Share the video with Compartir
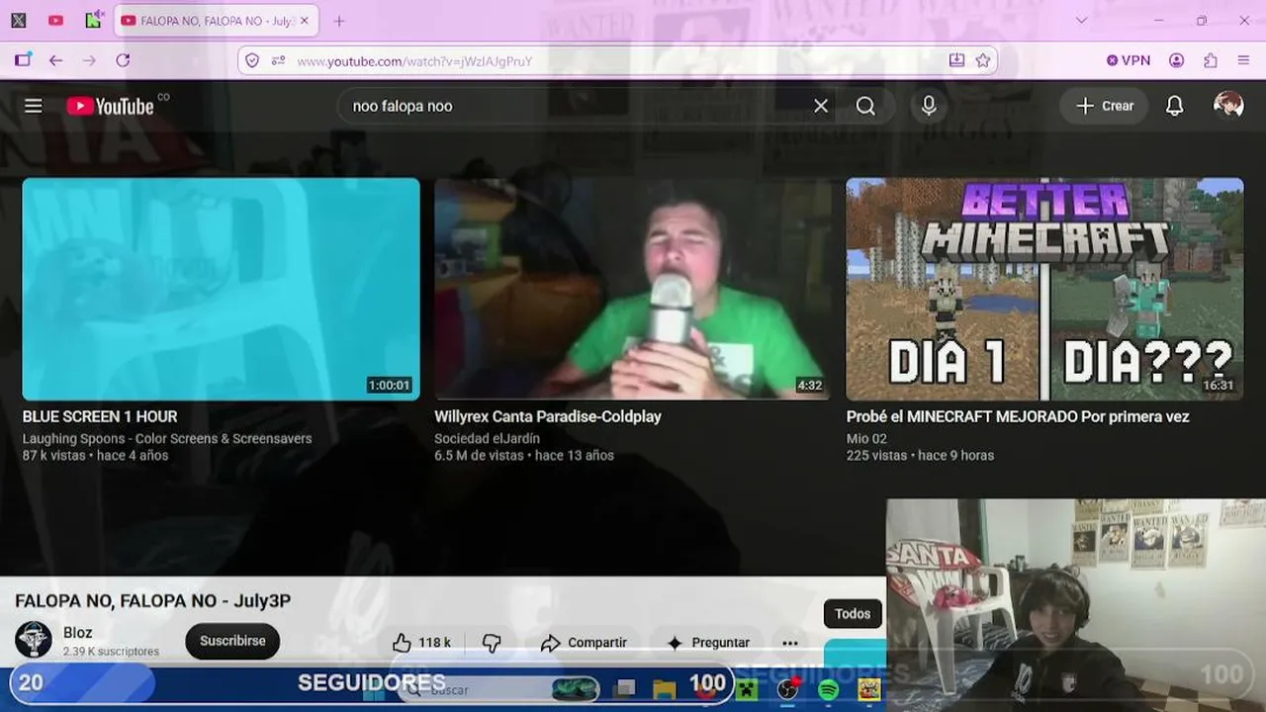This screenshot has width=1266, height=712. (x=584, y=643)
